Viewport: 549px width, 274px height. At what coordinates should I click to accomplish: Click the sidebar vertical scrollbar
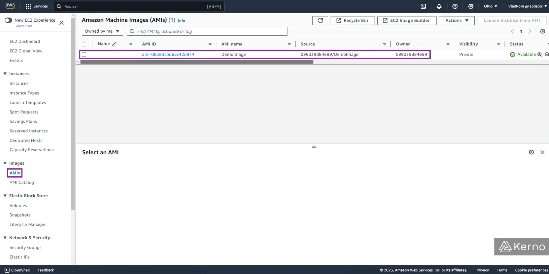pyautogui.click(x=73, y=114)
